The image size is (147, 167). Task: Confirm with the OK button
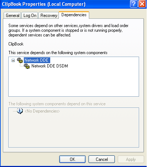click(72, 159)
